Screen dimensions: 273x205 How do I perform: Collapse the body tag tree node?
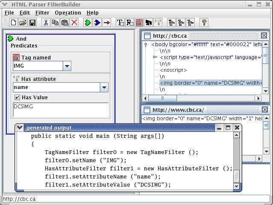pyautogui.click(x=146, y=45)
